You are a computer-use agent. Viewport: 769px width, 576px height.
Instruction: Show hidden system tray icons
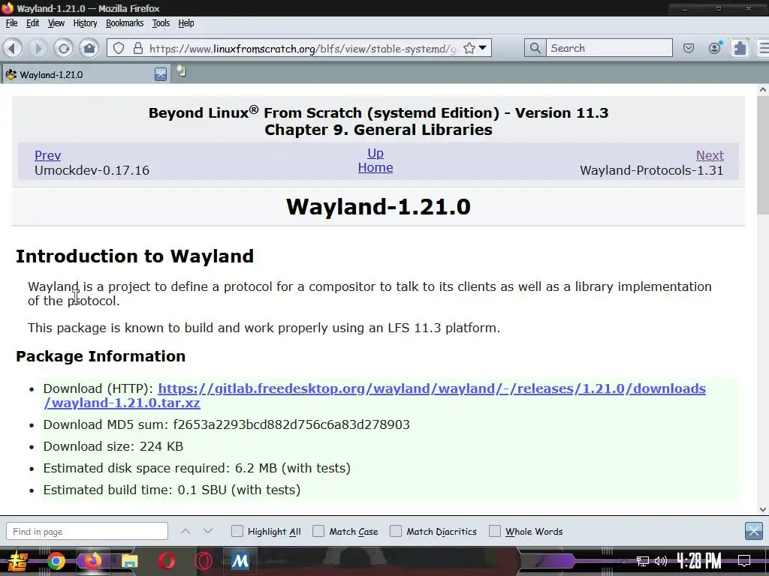point(624,561)
